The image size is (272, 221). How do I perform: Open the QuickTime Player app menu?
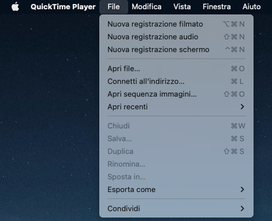click(x=63, y=7)
